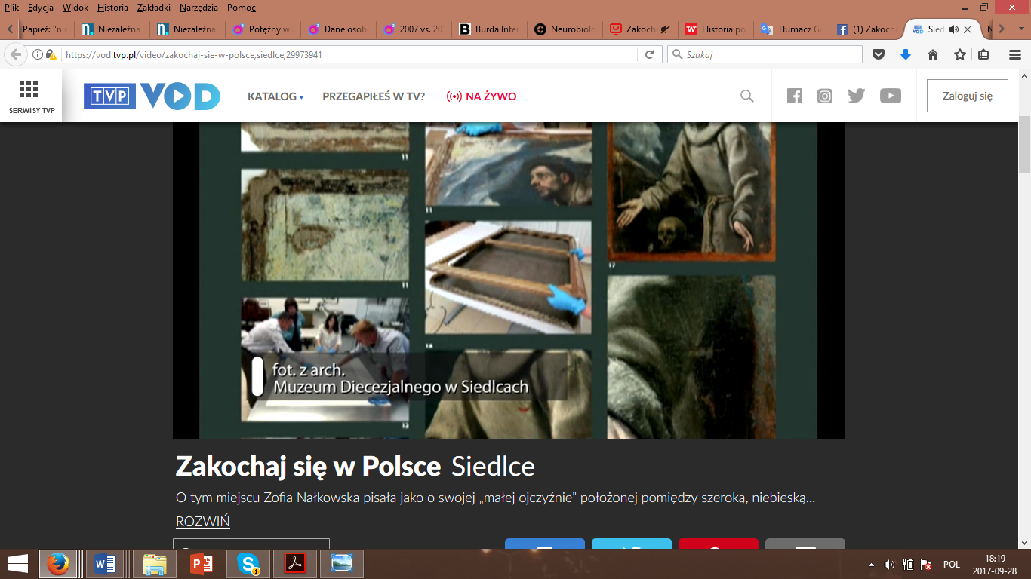Click the Zaloguj się button

pyautogui.click(x=968, y=96)
